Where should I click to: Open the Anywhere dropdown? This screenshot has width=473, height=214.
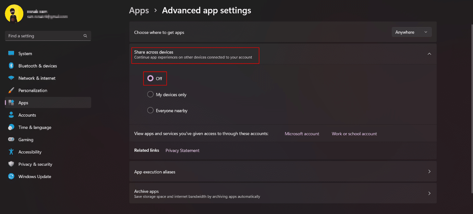(x=411, y=32)
